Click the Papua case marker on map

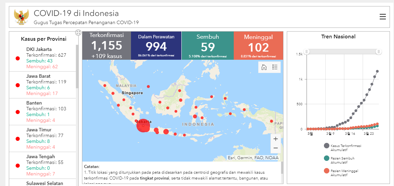(x=272, y=121)
